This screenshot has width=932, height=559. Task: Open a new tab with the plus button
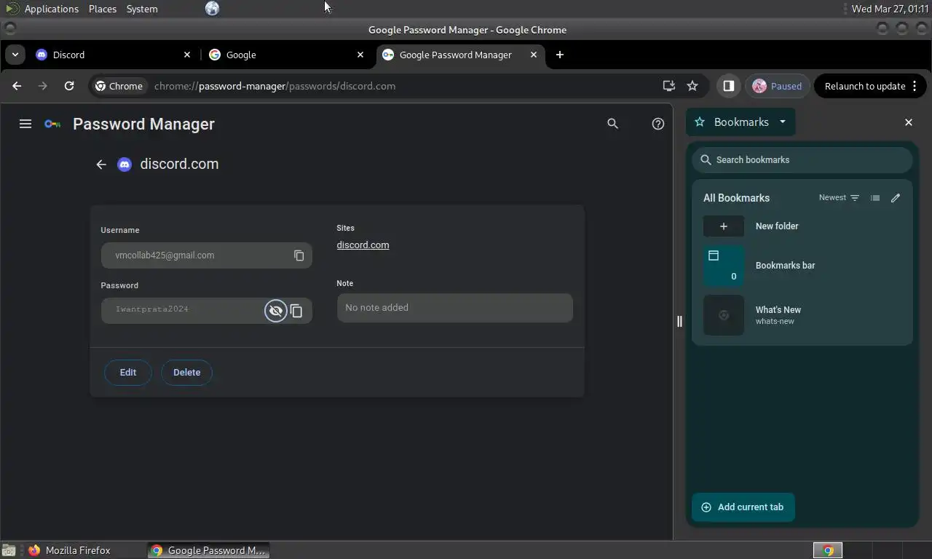click(559, 55)
